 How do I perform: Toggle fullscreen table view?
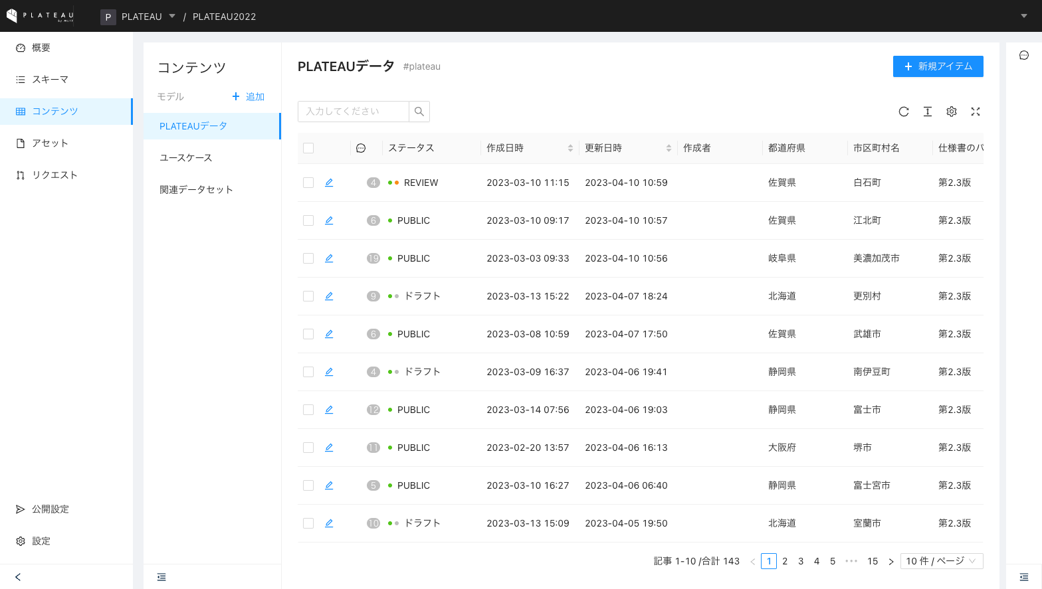(x=976, y=112)
